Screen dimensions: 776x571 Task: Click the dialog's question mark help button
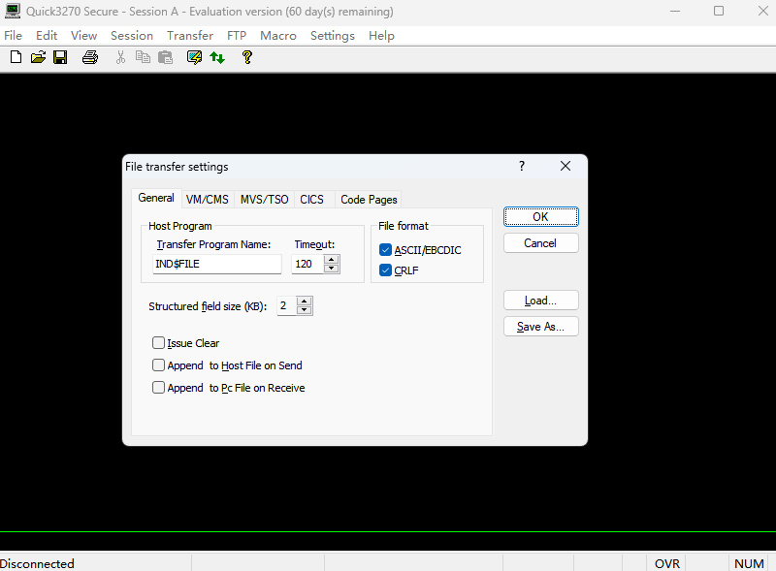[522, 166]
